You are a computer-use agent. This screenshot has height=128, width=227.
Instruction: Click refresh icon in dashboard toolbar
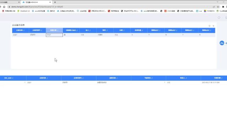(219, 17)
